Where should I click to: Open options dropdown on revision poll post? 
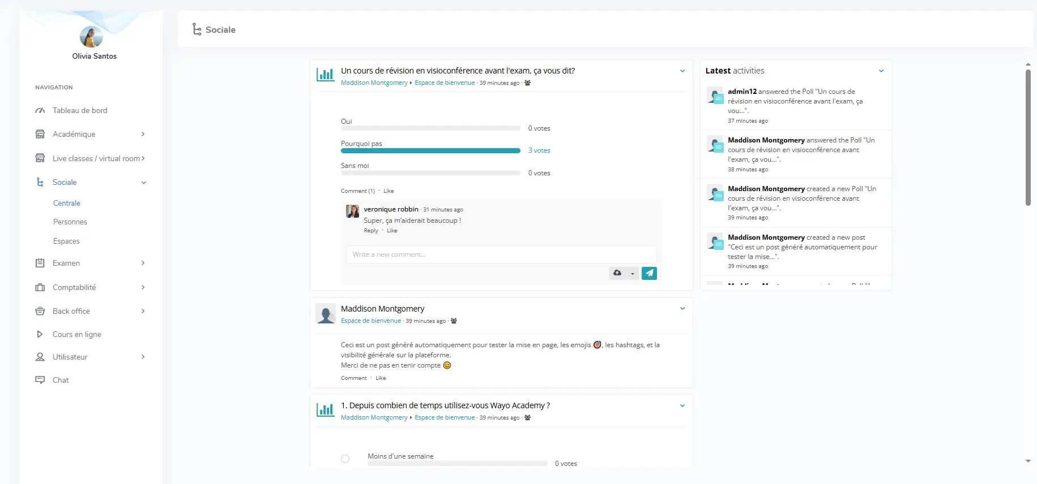pos(682,71)
